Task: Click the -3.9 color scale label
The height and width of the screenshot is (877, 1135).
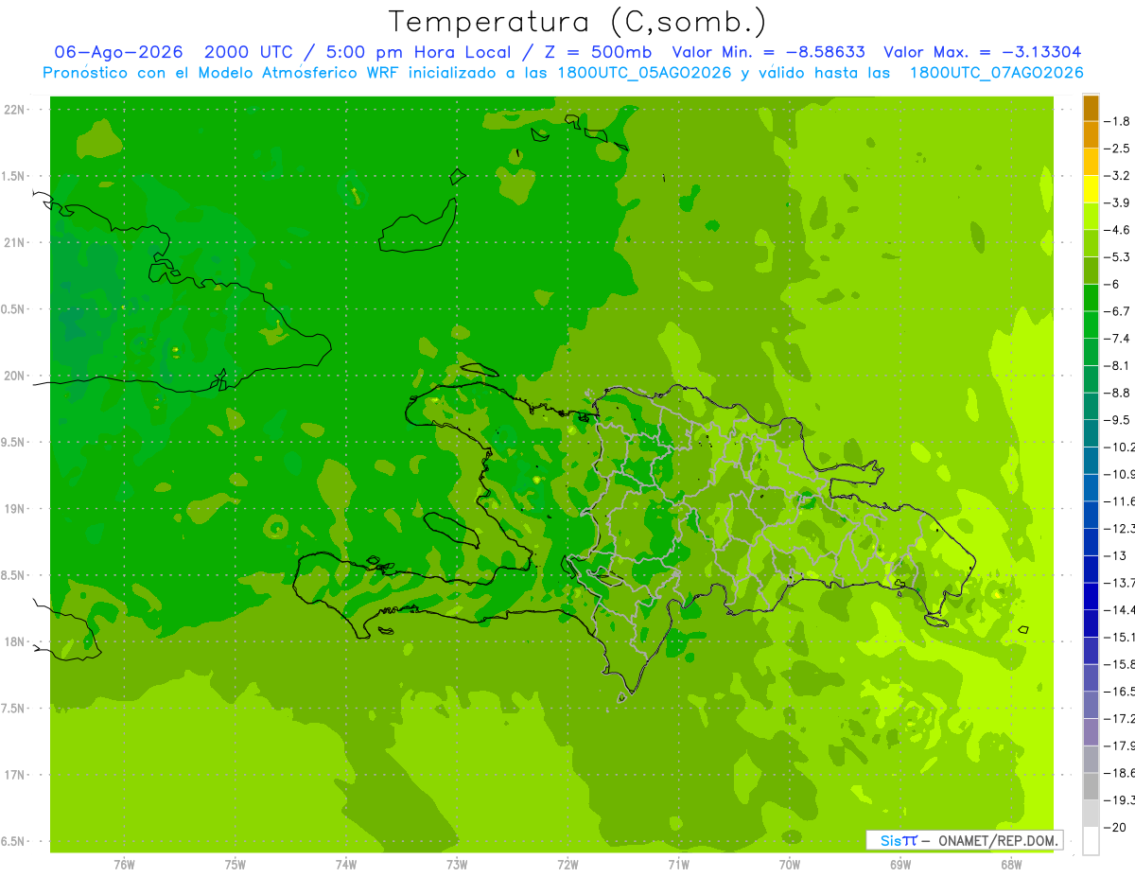Action: point(1117,202)
